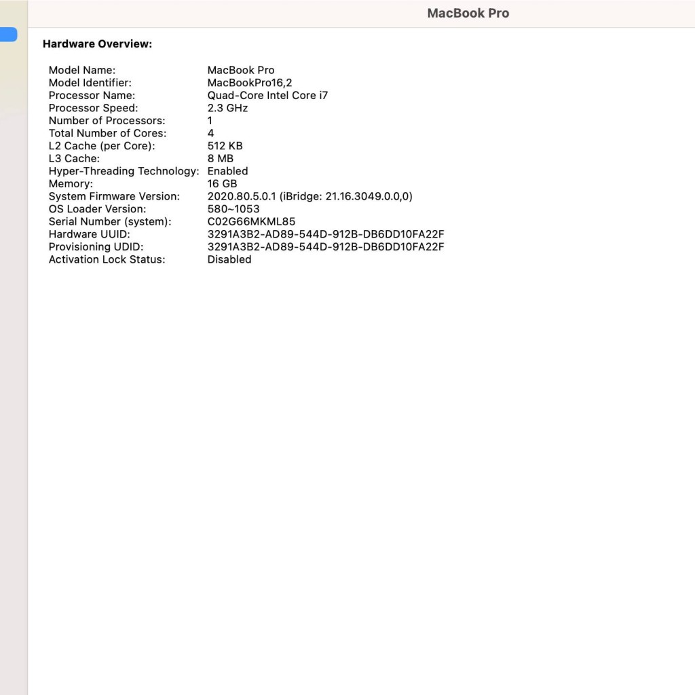Select the Provisioning UDID value
The width and height of the screenshot is (695, 695).
(326, 247)
